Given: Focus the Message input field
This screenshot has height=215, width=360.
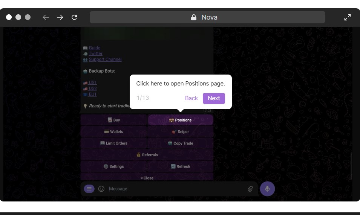Looking at the screenshot, I should [x=176, y=189].
